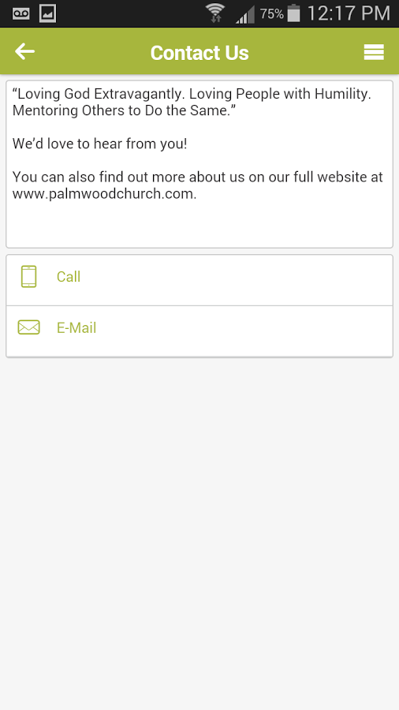Tap the 75% battery percentage text

pyautogui.click(x=272, y=14)
